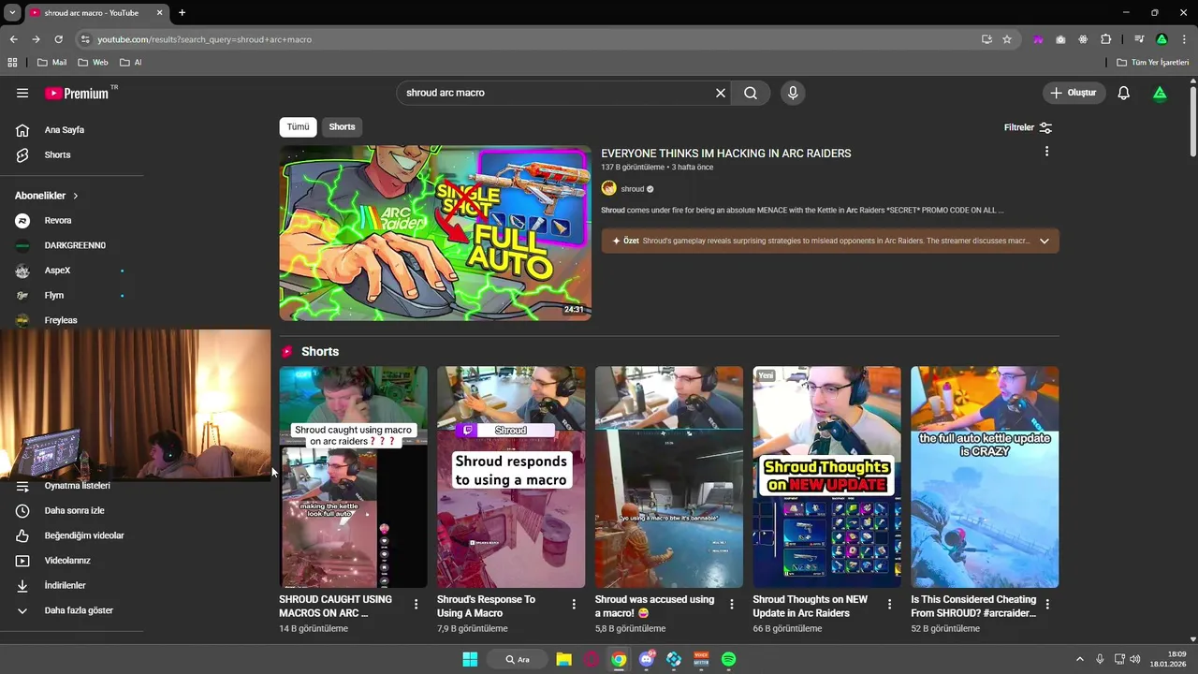Select the Tümü filter chip
The width and height of the screenshot is (1198, 674).
(298, 126)
